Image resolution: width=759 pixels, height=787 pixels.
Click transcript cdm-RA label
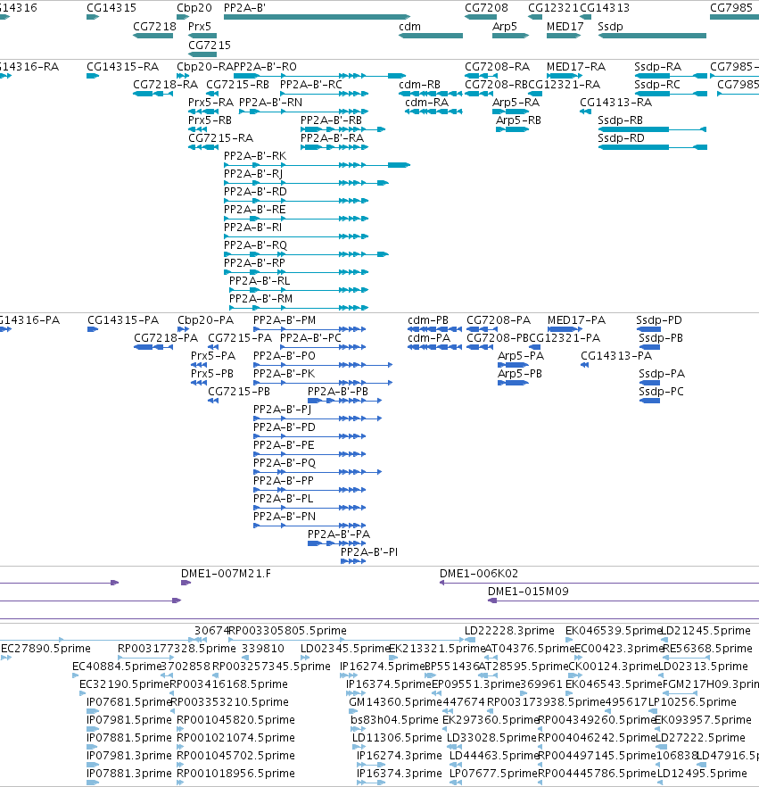click(x=426, y=103)
